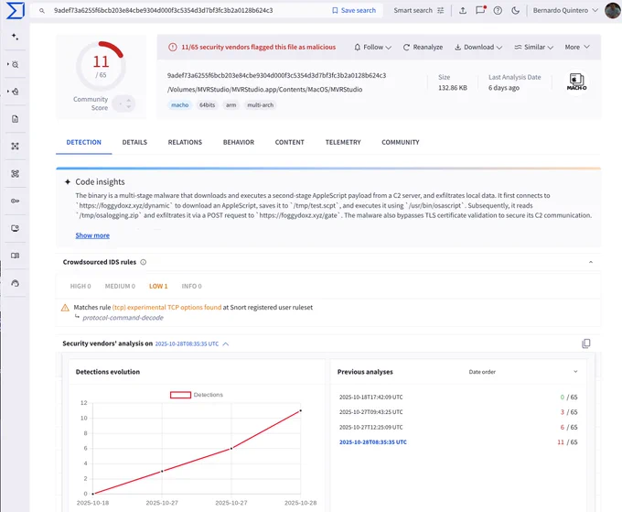
Task: Switch to the TELEMETRY tab
Action: click(343, 142)
